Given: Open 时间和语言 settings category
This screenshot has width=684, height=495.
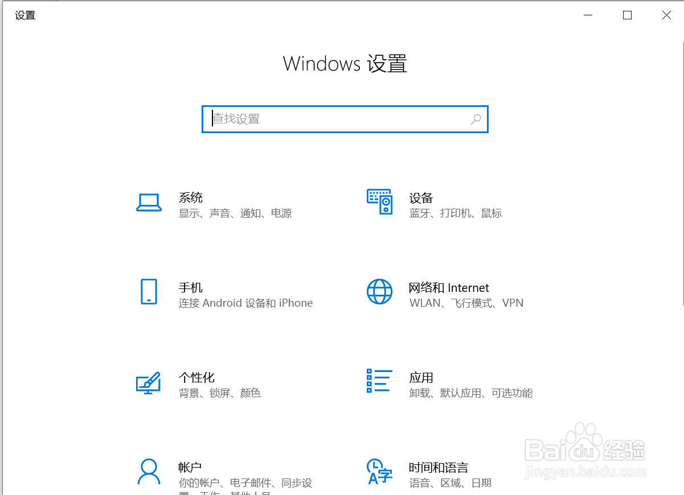Looking at the screenshot, I should (x=439, y=468).
